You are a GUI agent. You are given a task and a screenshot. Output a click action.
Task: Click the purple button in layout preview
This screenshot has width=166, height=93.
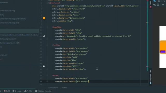coord(163,52)
